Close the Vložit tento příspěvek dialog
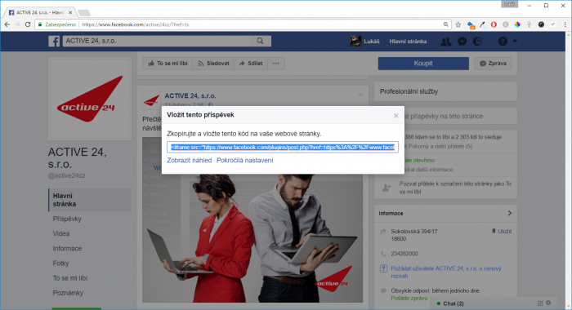The image size is (572, 310). [395, 116]
